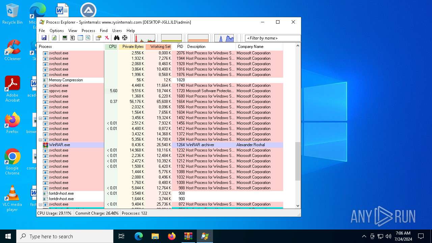Open the commit history mini graph

pyautogui.click(x=171, y=38)
